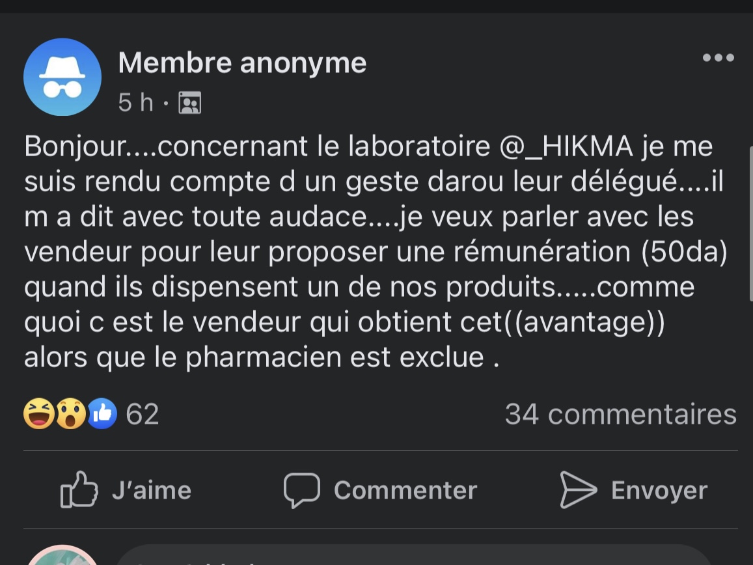Viewport: 753px width, 565px height.
Task: Open the Membre anonyme profile name
Action: [x=242, y=63]
